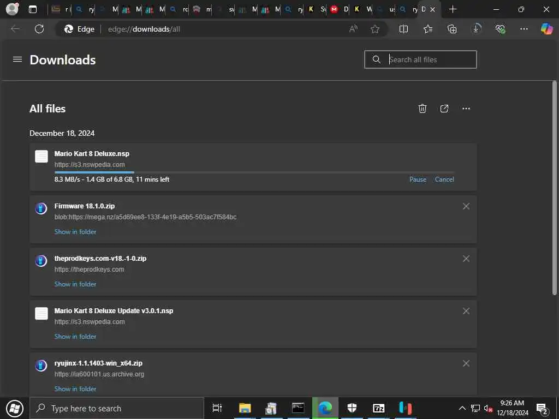Open Browser essentials heart icon

pos(500,29)
